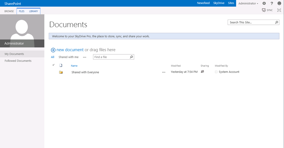Open the Shared with Everyone folder icon

[61, 72]
